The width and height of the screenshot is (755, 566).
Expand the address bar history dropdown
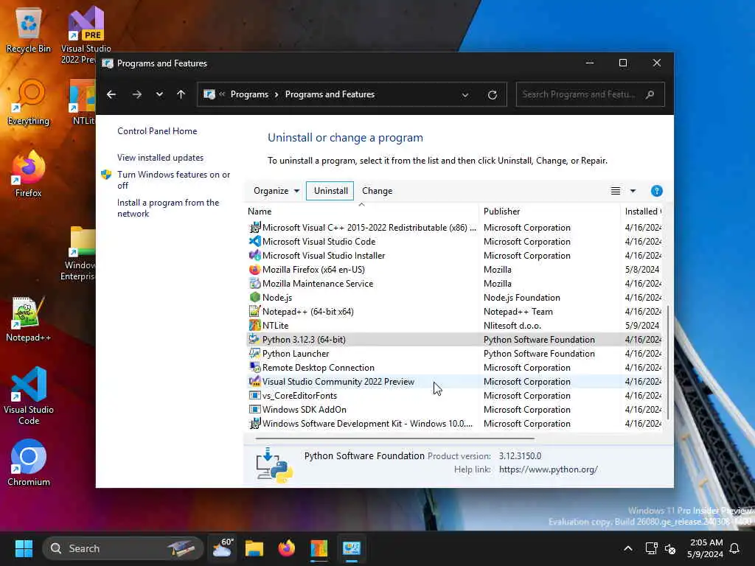point(465,95)
